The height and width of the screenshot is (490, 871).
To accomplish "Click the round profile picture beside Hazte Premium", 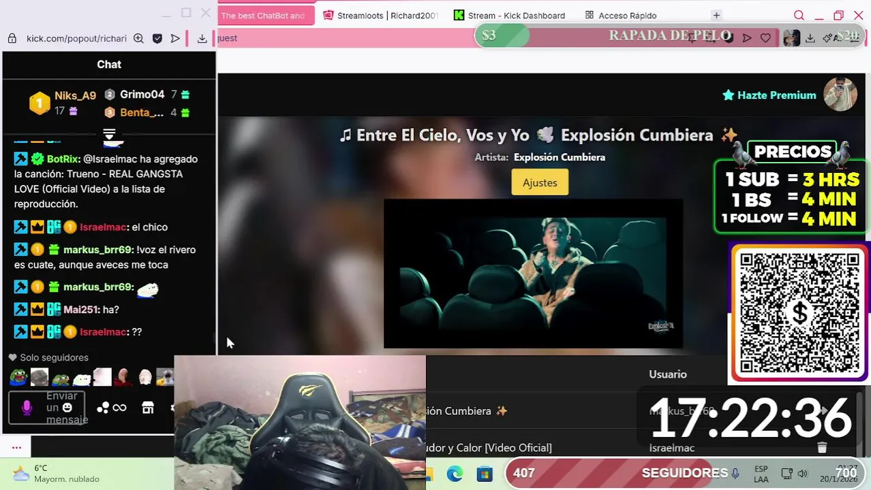I will [840, 95].
